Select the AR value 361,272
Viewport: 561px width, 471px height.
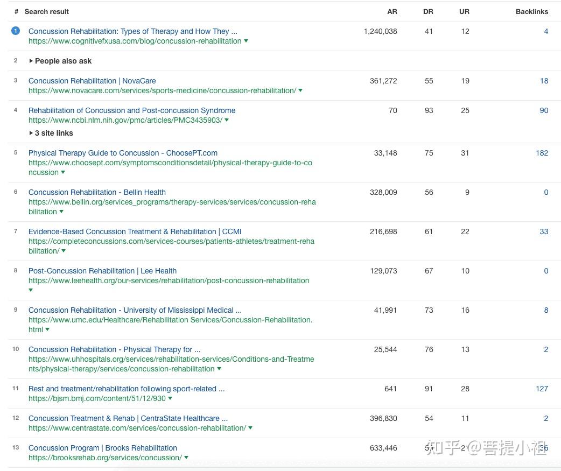[383, 81]
